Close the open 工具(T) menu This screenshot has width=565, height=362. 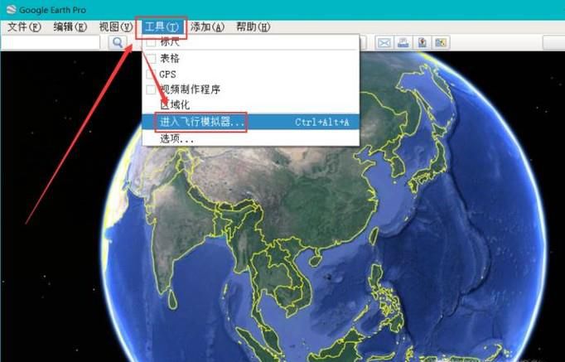(162, 27)
